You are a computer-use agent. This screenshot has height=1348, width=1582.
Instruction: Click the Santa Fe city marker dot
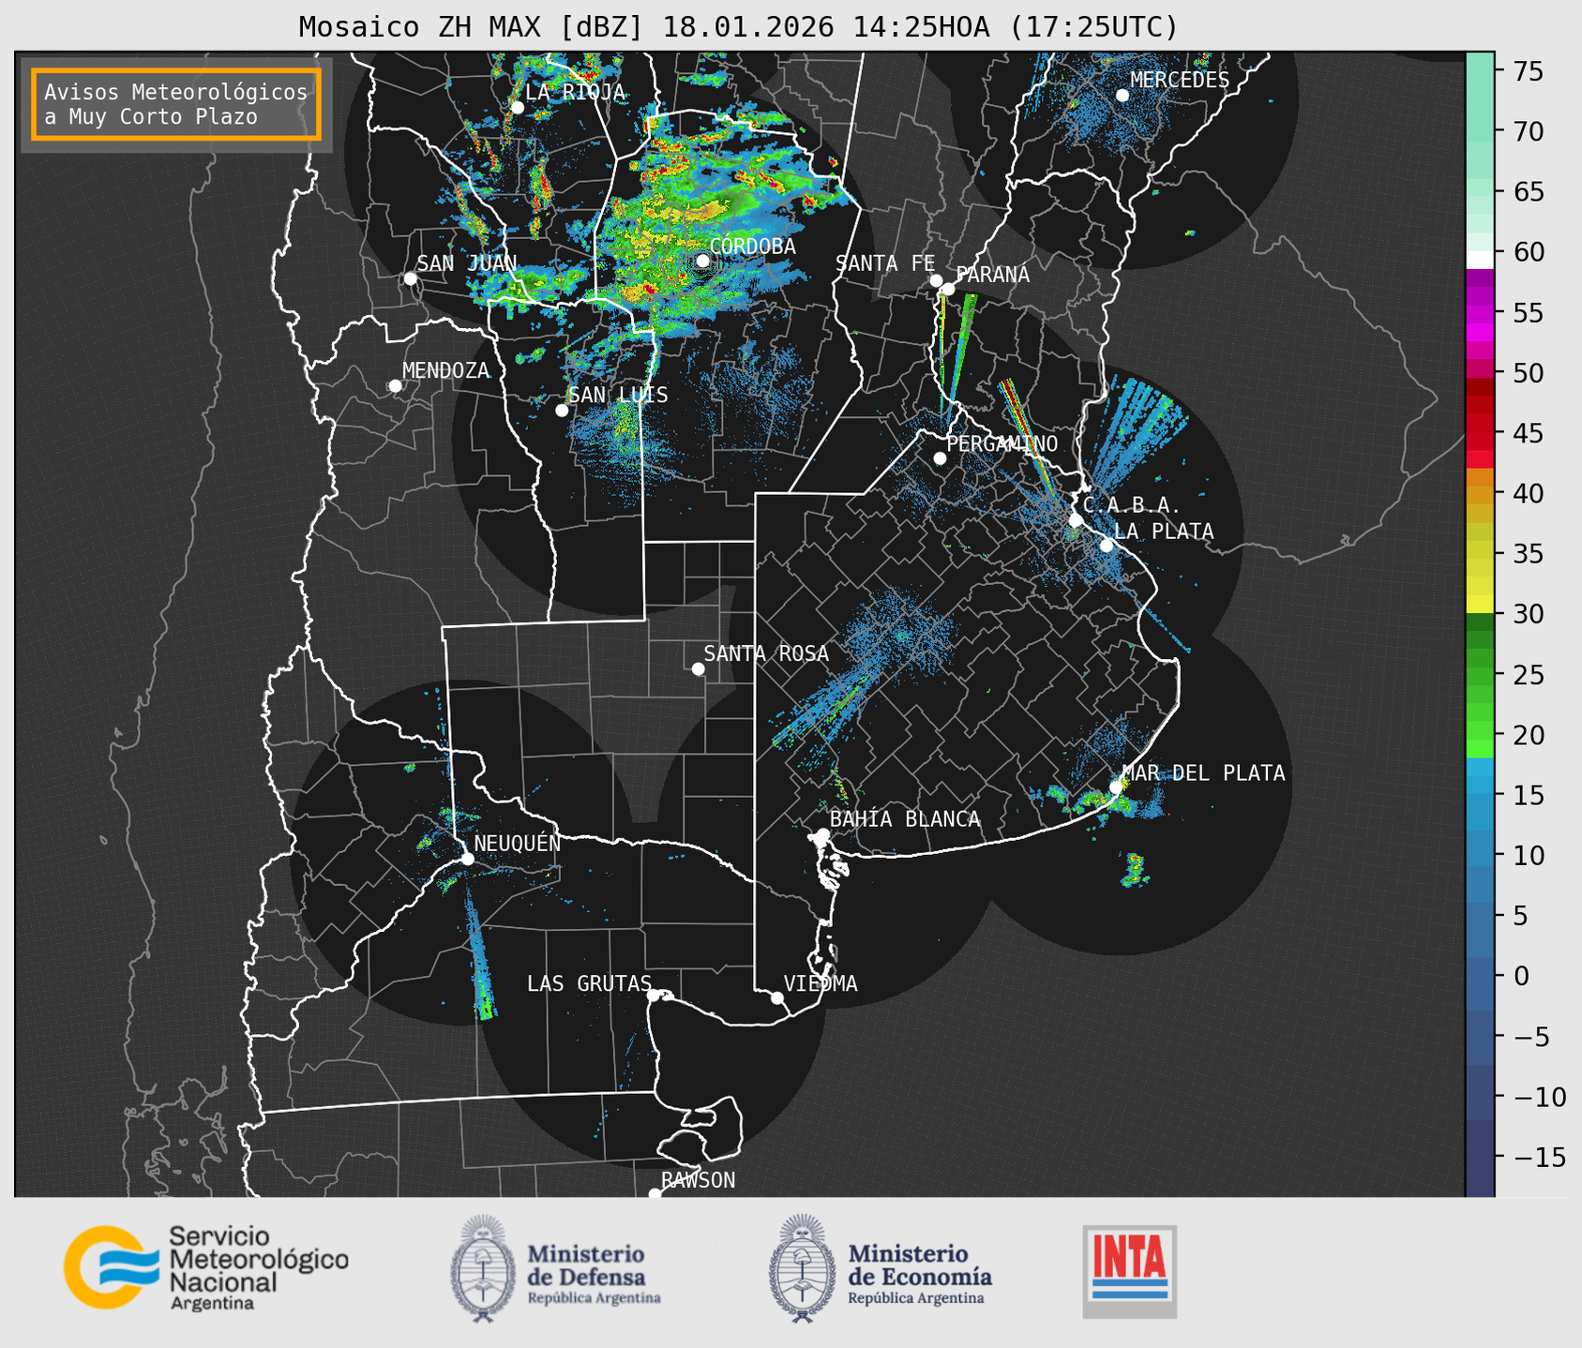[936, 280]
